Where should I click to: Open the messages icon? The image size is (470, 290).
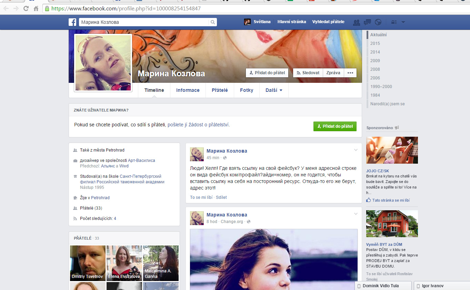point(367,22)
